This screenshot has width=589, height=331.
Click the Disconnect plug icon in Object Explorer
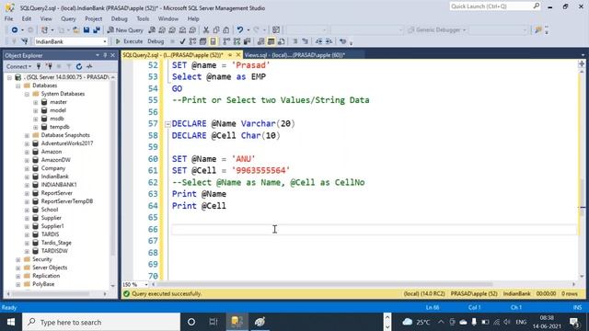pyautogui.click(x=49, y=66)
